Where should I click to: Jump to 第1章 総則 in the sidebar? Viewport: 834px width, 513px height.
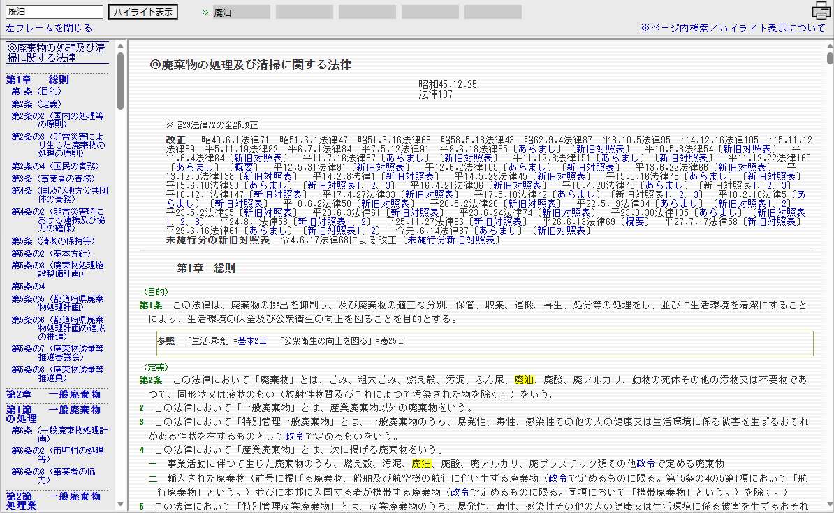click(37, 80)
